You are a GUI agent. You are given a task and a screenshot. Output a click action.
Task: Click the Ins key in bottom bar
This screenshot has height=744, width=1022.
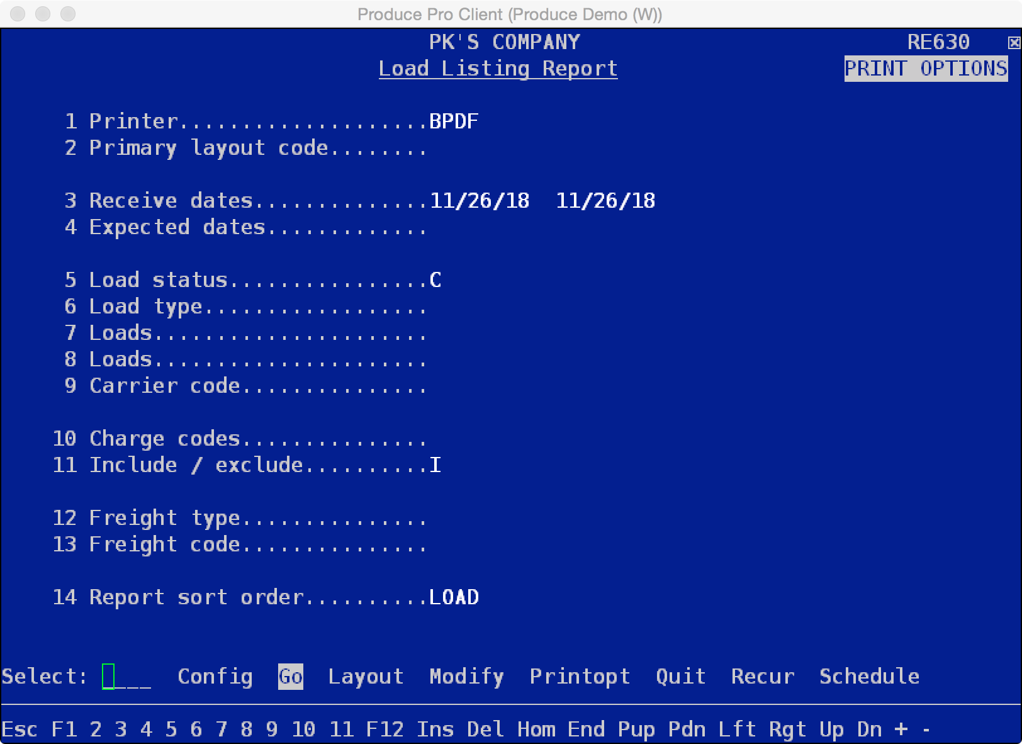tap(435, 730)
